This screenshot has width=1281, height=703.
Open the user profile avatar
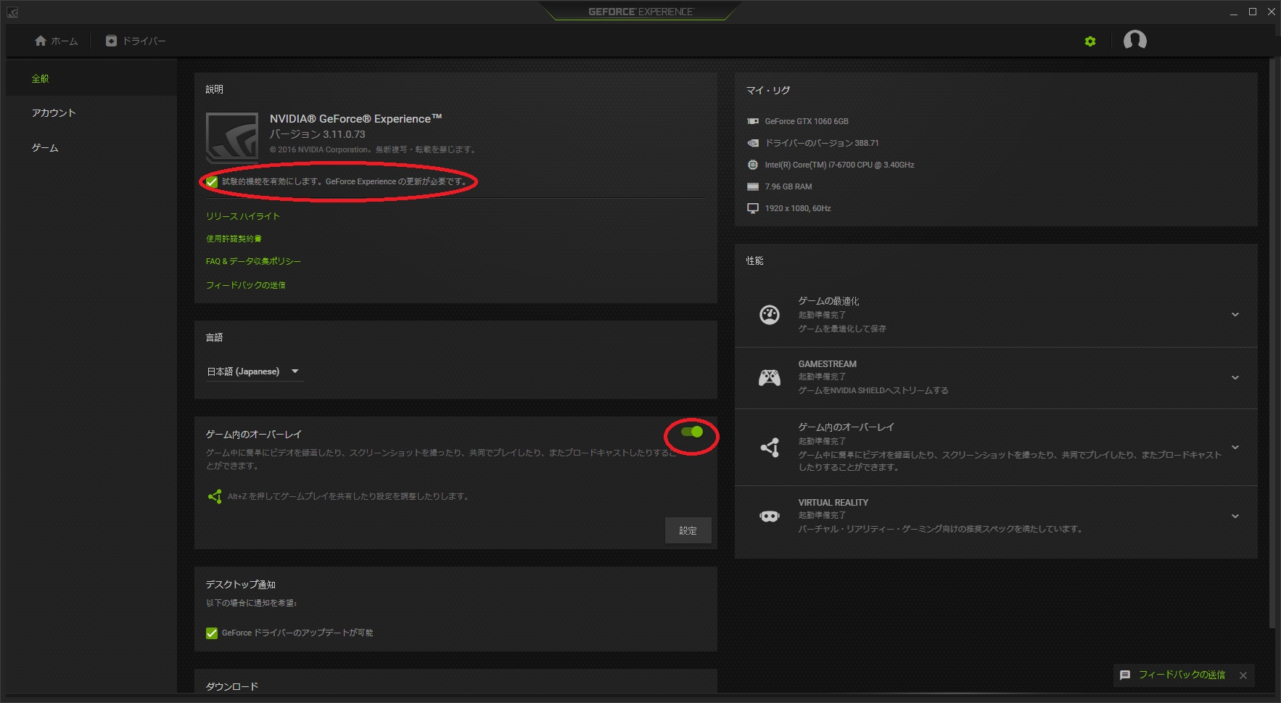1134,41
